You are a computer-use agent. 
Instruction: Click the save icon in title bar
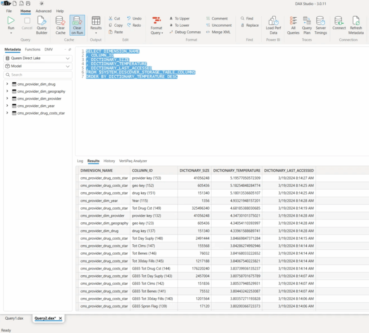[28, 3]
